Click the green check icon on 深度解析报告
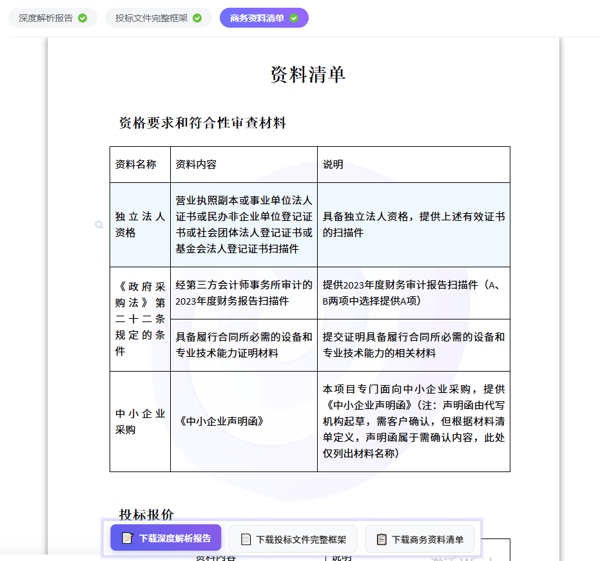This screenshot has width=600, height=561. [82, 18]
